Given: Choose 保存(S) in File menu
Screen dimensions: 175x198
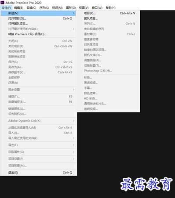Looking at the screenshot, I should (38, 62).
